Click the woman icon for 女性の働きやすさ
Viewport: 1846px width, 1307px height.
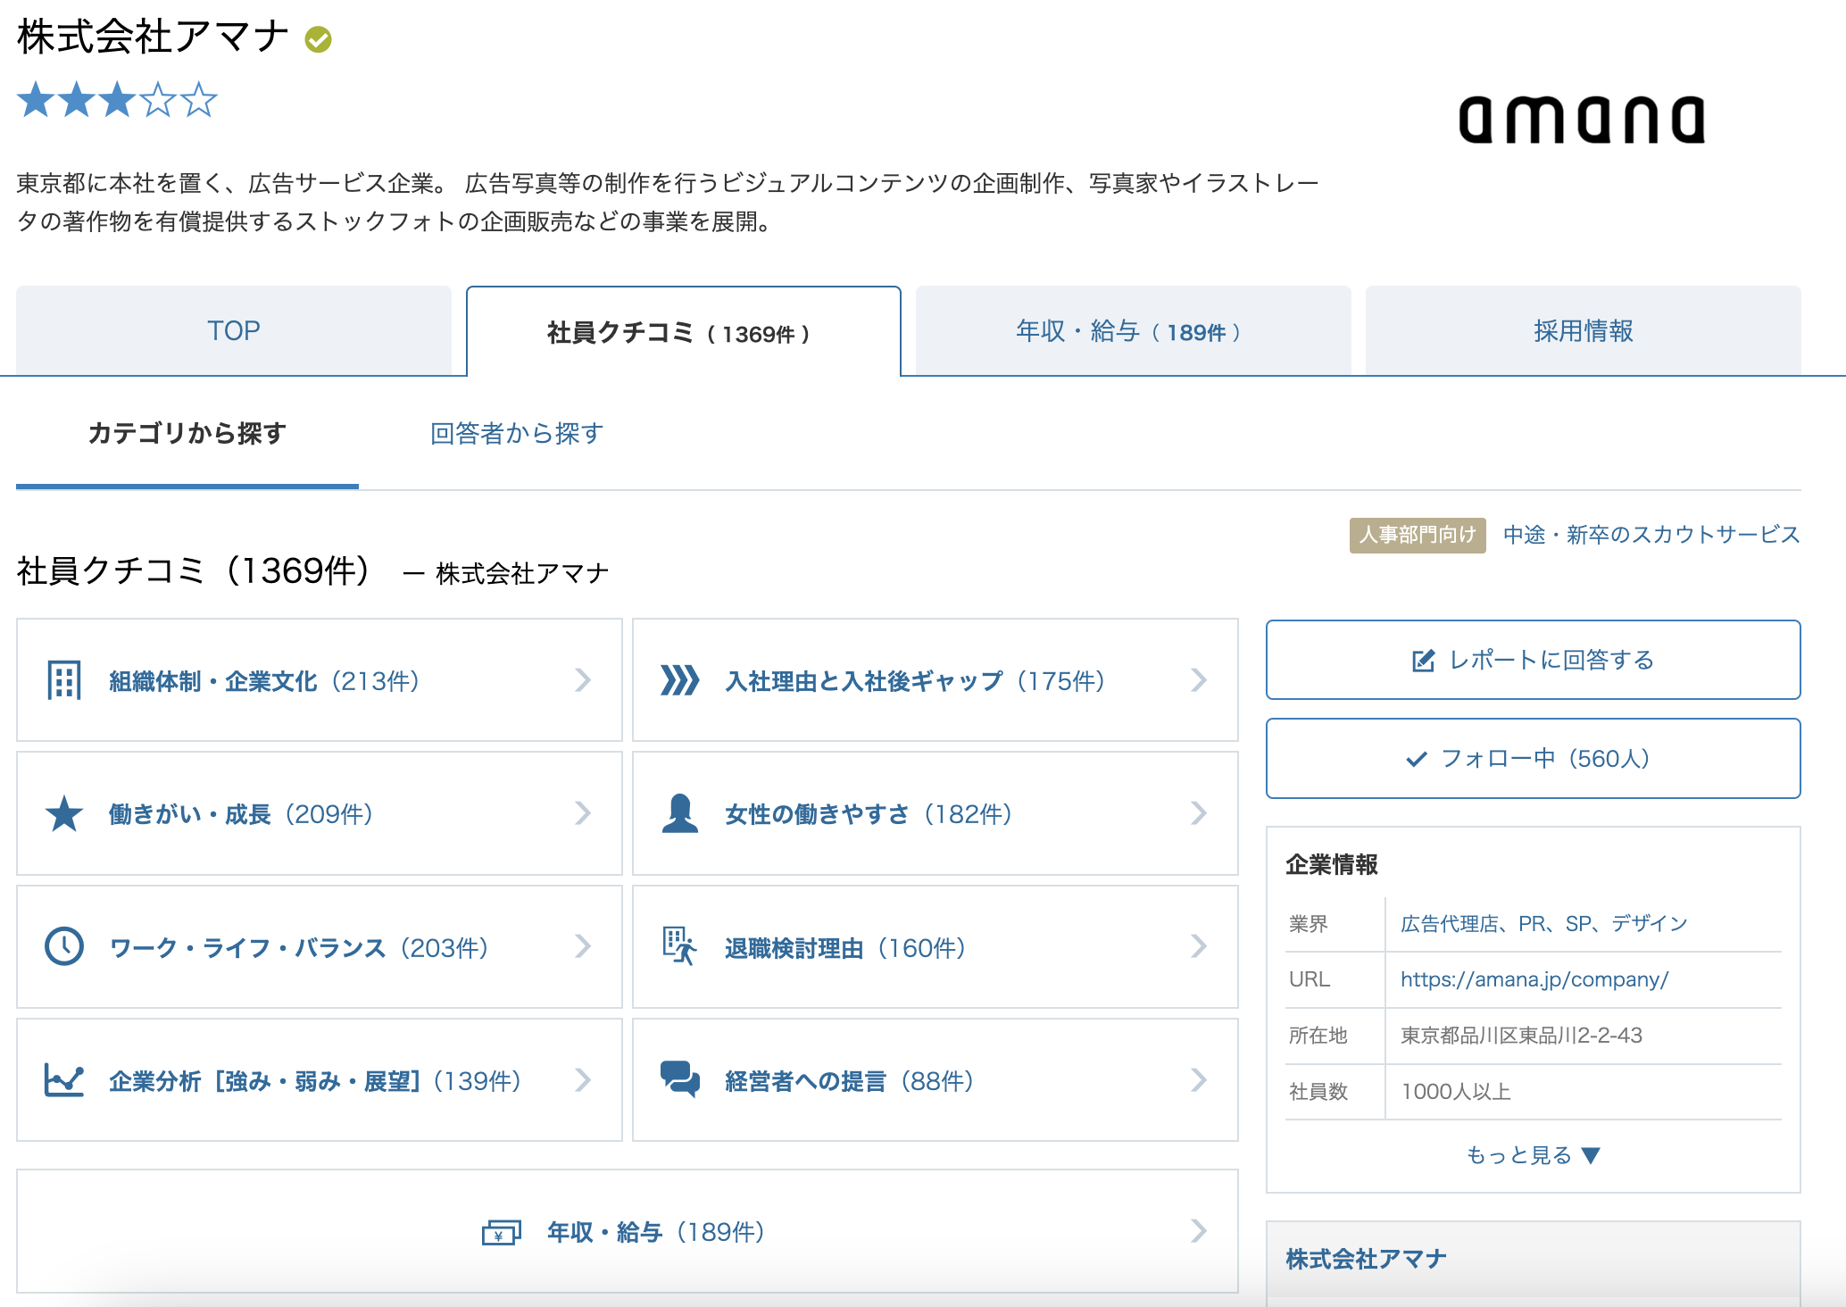680,813
